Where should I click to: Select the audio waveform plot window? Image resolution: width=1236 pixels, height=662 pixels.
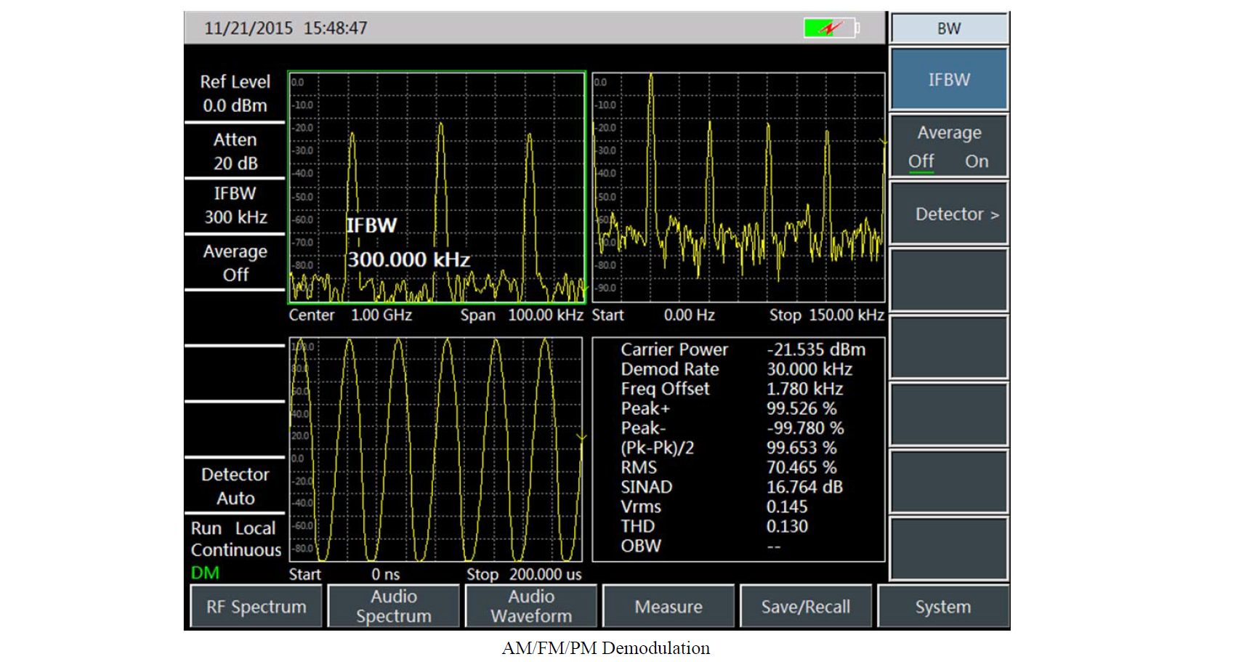pos(436,449)
